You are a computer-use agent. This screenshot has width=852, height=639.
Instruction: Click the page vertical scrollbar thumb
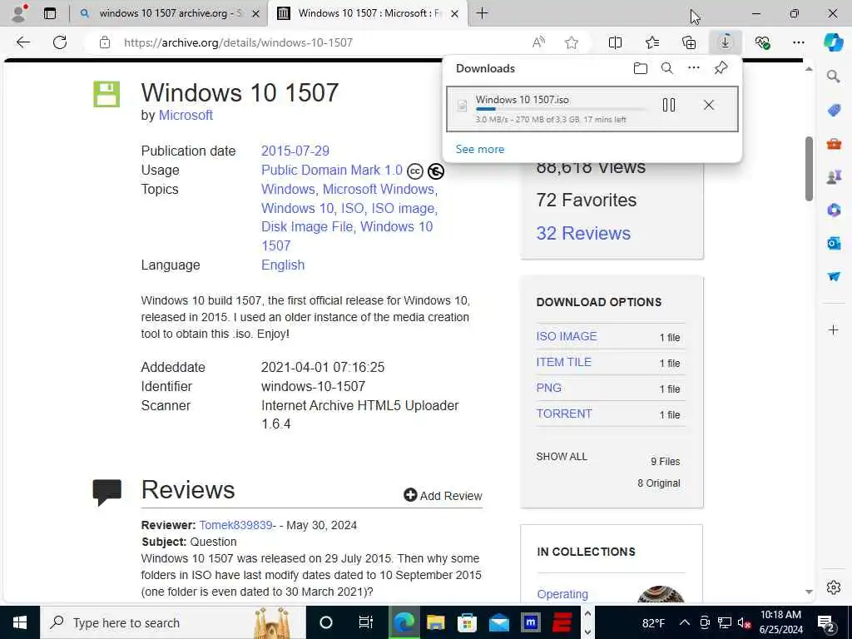tap(809, 168)
